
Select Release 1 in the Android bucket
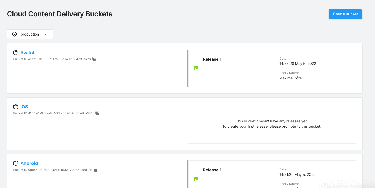[x=212, y=170]
